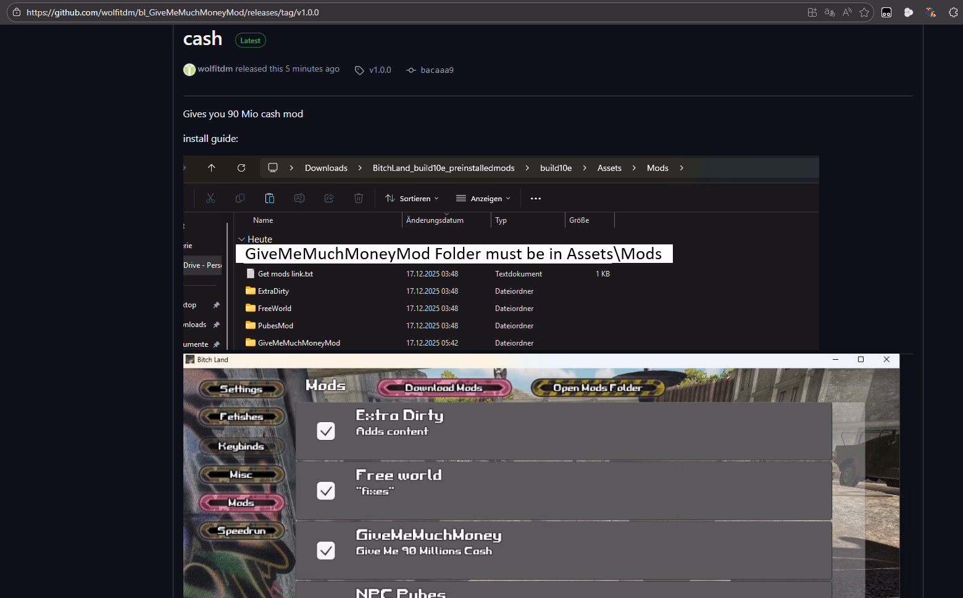Select the Mods tab in the game sidebar
963x598 pixels.
[x=241, y=503]
